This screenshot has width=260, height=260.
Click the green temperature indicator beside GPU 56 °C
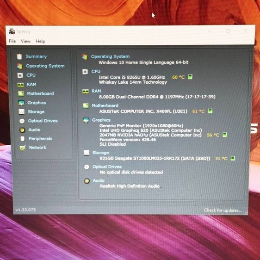pos(224,135)
